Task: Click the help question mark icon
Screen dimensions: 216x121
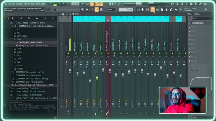Action: (187, 4)
